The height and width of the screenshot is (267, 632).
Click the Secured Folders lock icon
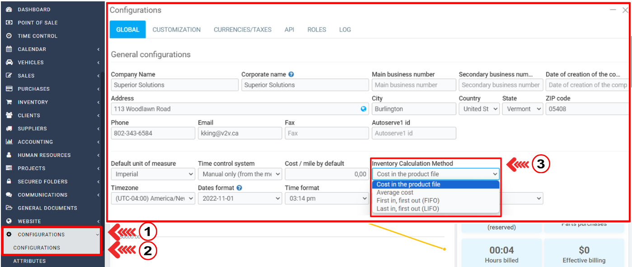[x=9, y=182]
